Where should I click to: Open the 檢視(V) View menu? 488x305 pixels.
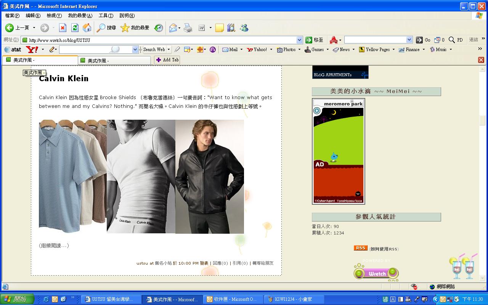(54, 16)
